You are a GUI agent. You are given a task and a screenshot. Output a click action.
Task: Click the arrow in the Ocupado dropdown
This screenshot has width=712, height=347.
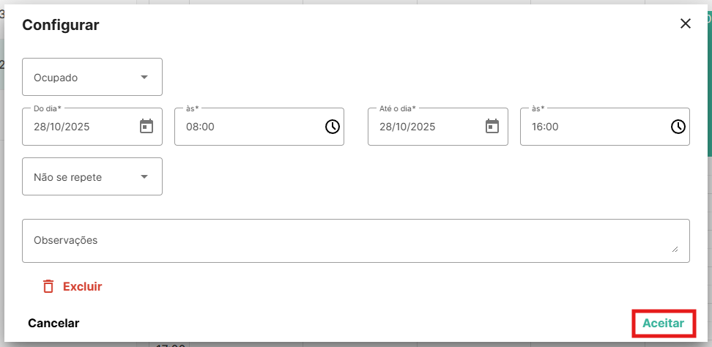point(144,77)
